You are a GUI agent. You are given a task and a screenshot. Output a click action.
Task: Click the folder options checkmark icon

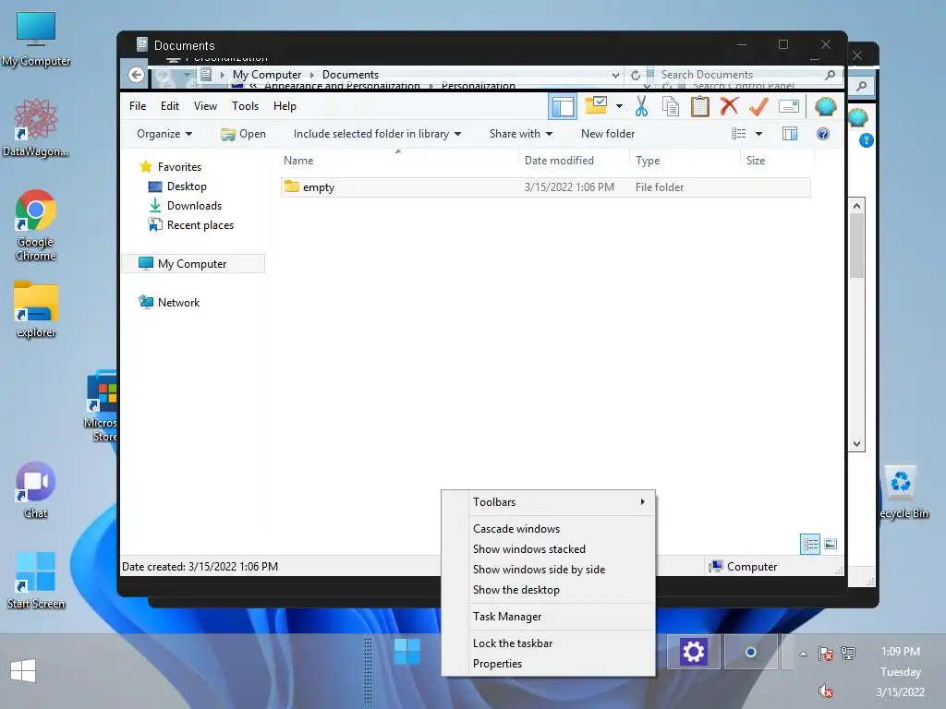coord(596,106)
